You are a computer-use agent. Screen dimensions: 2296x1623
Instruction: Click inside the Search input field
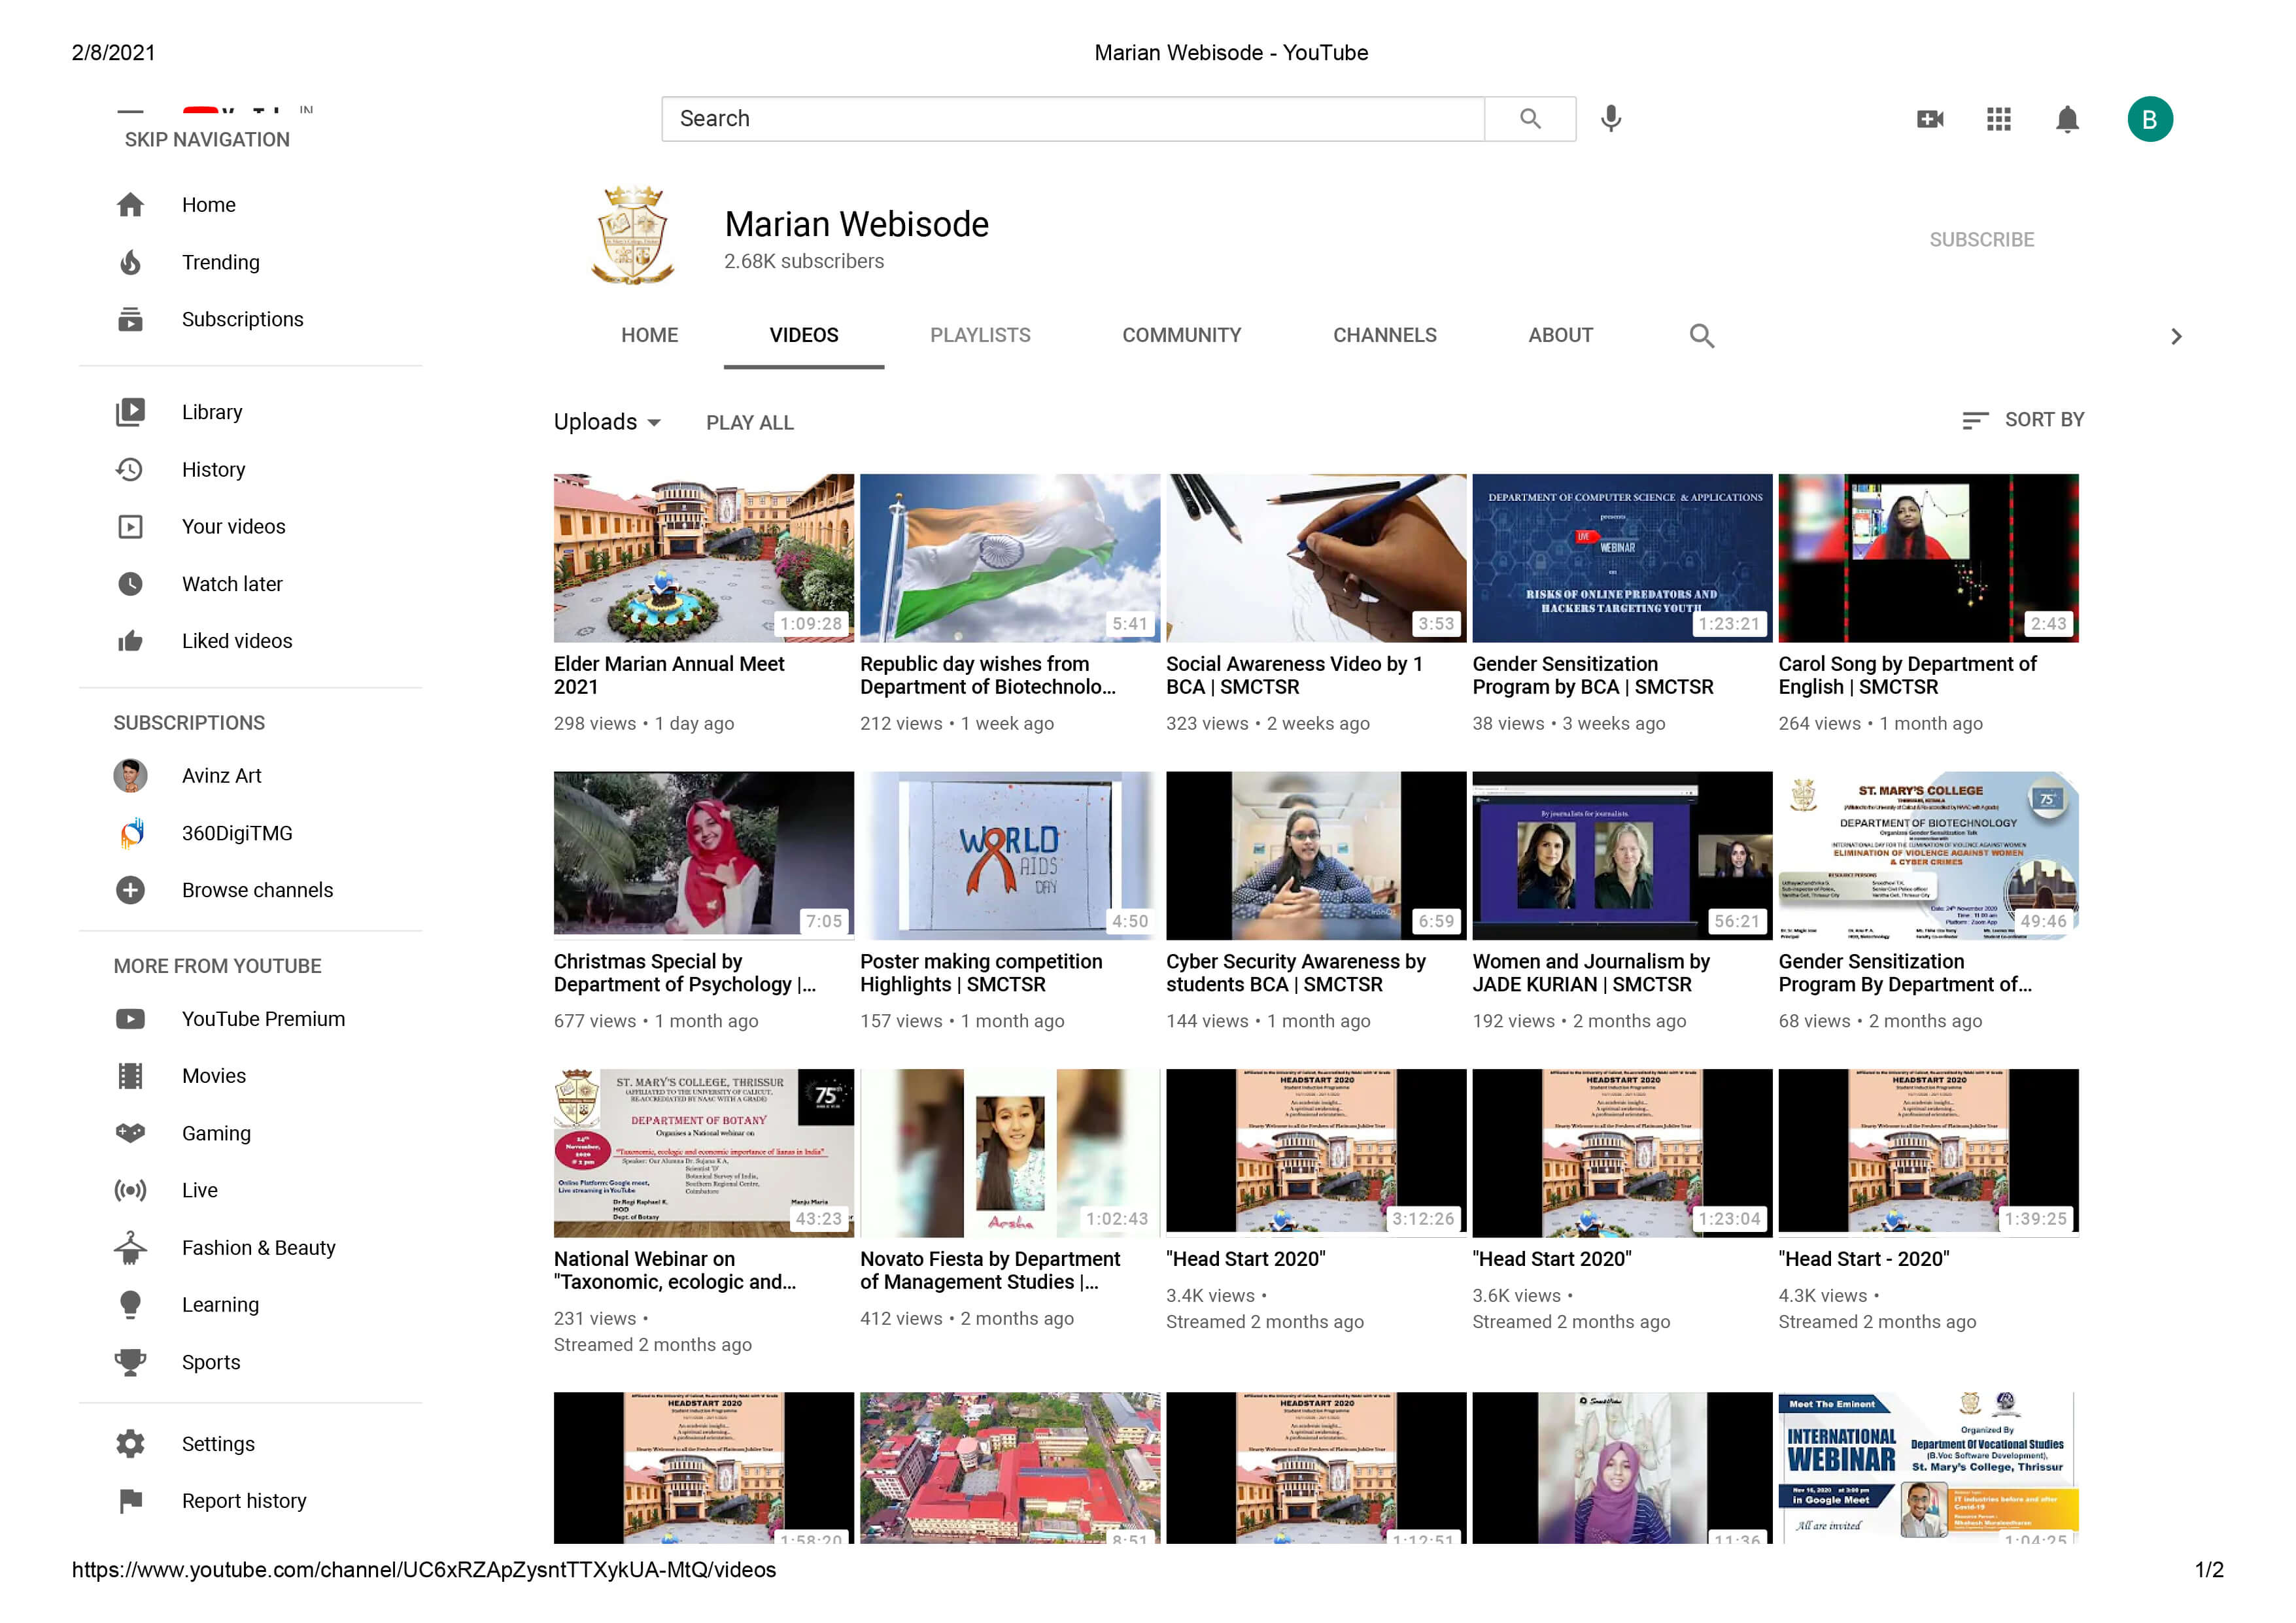click(1073, 119)
